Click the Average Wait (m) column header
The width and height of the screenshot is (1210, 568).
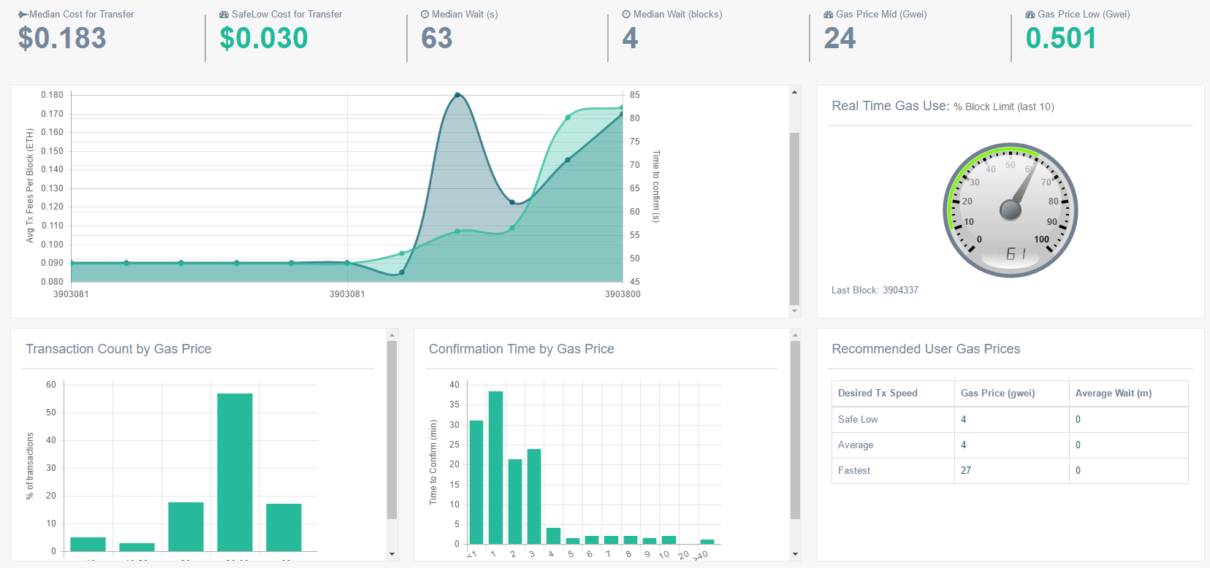tap(1114, 394)
